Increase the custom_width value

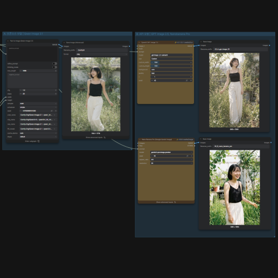coord(191,62)
